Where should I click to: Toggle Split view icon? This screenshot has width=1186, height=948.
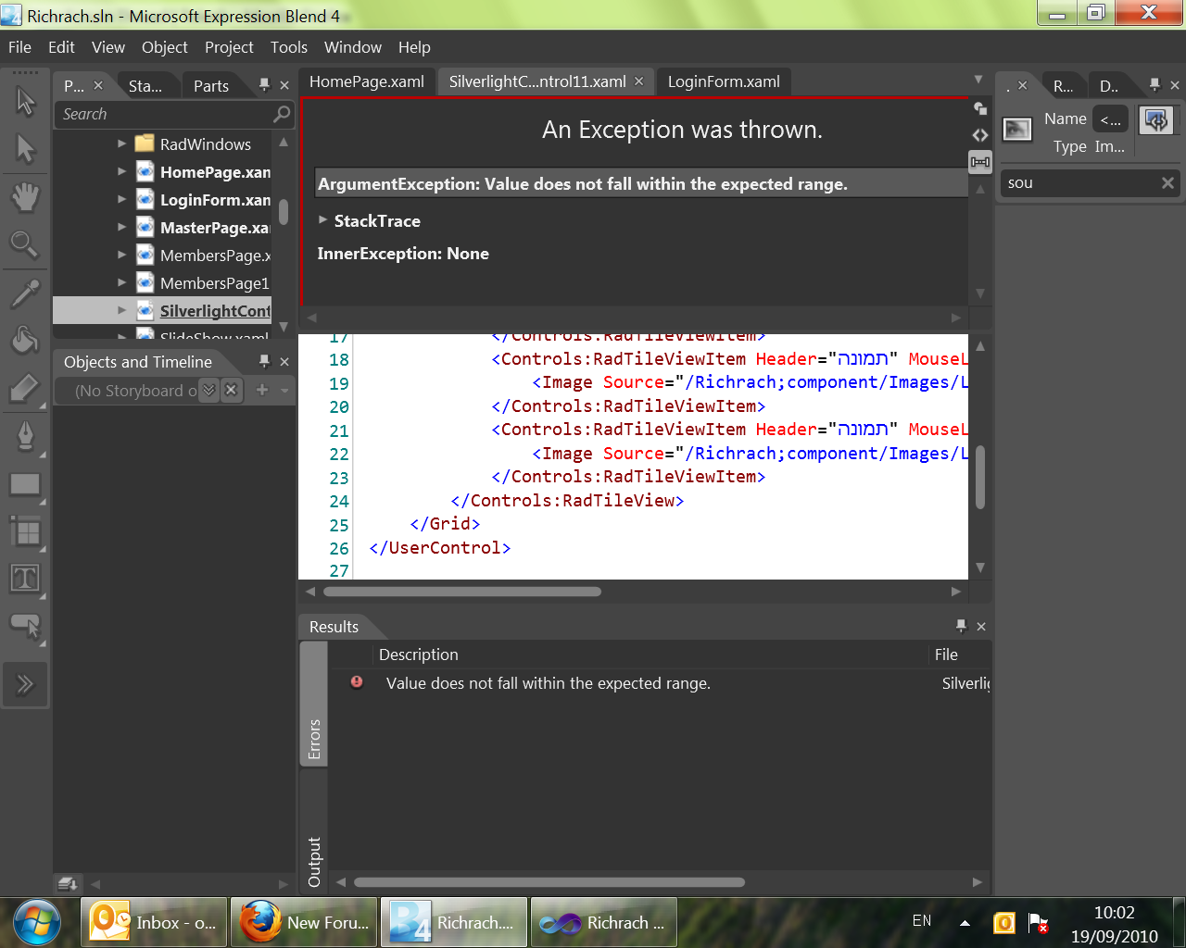pyautogui.click(x=980, y=162)
